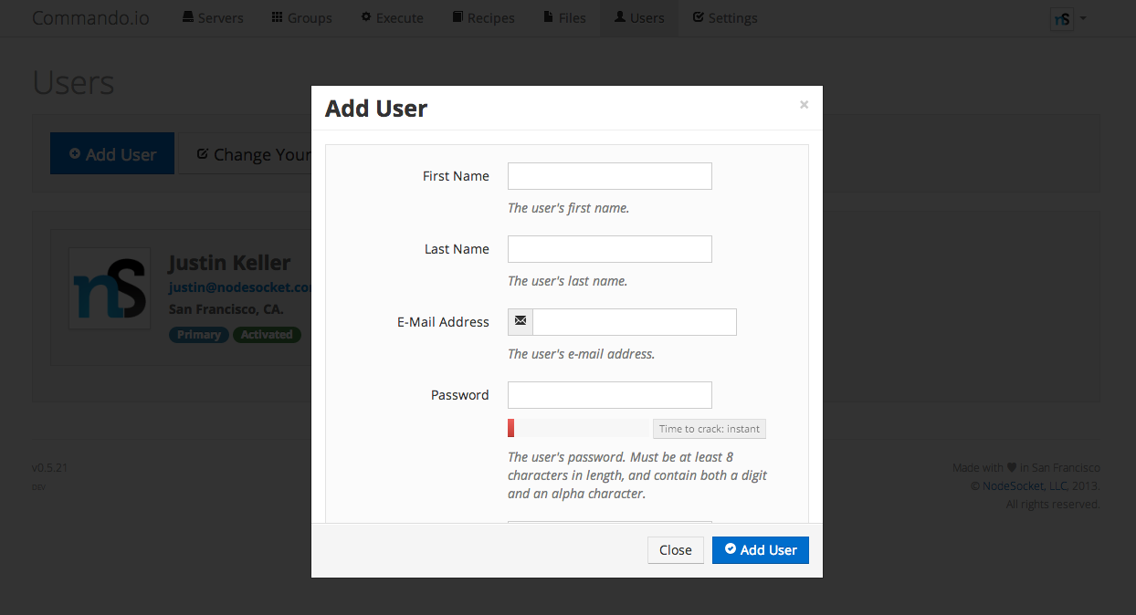Viewport: 1136px width, 615px height.
Task: Select the Password input field
Action: (x=609, y=395)
